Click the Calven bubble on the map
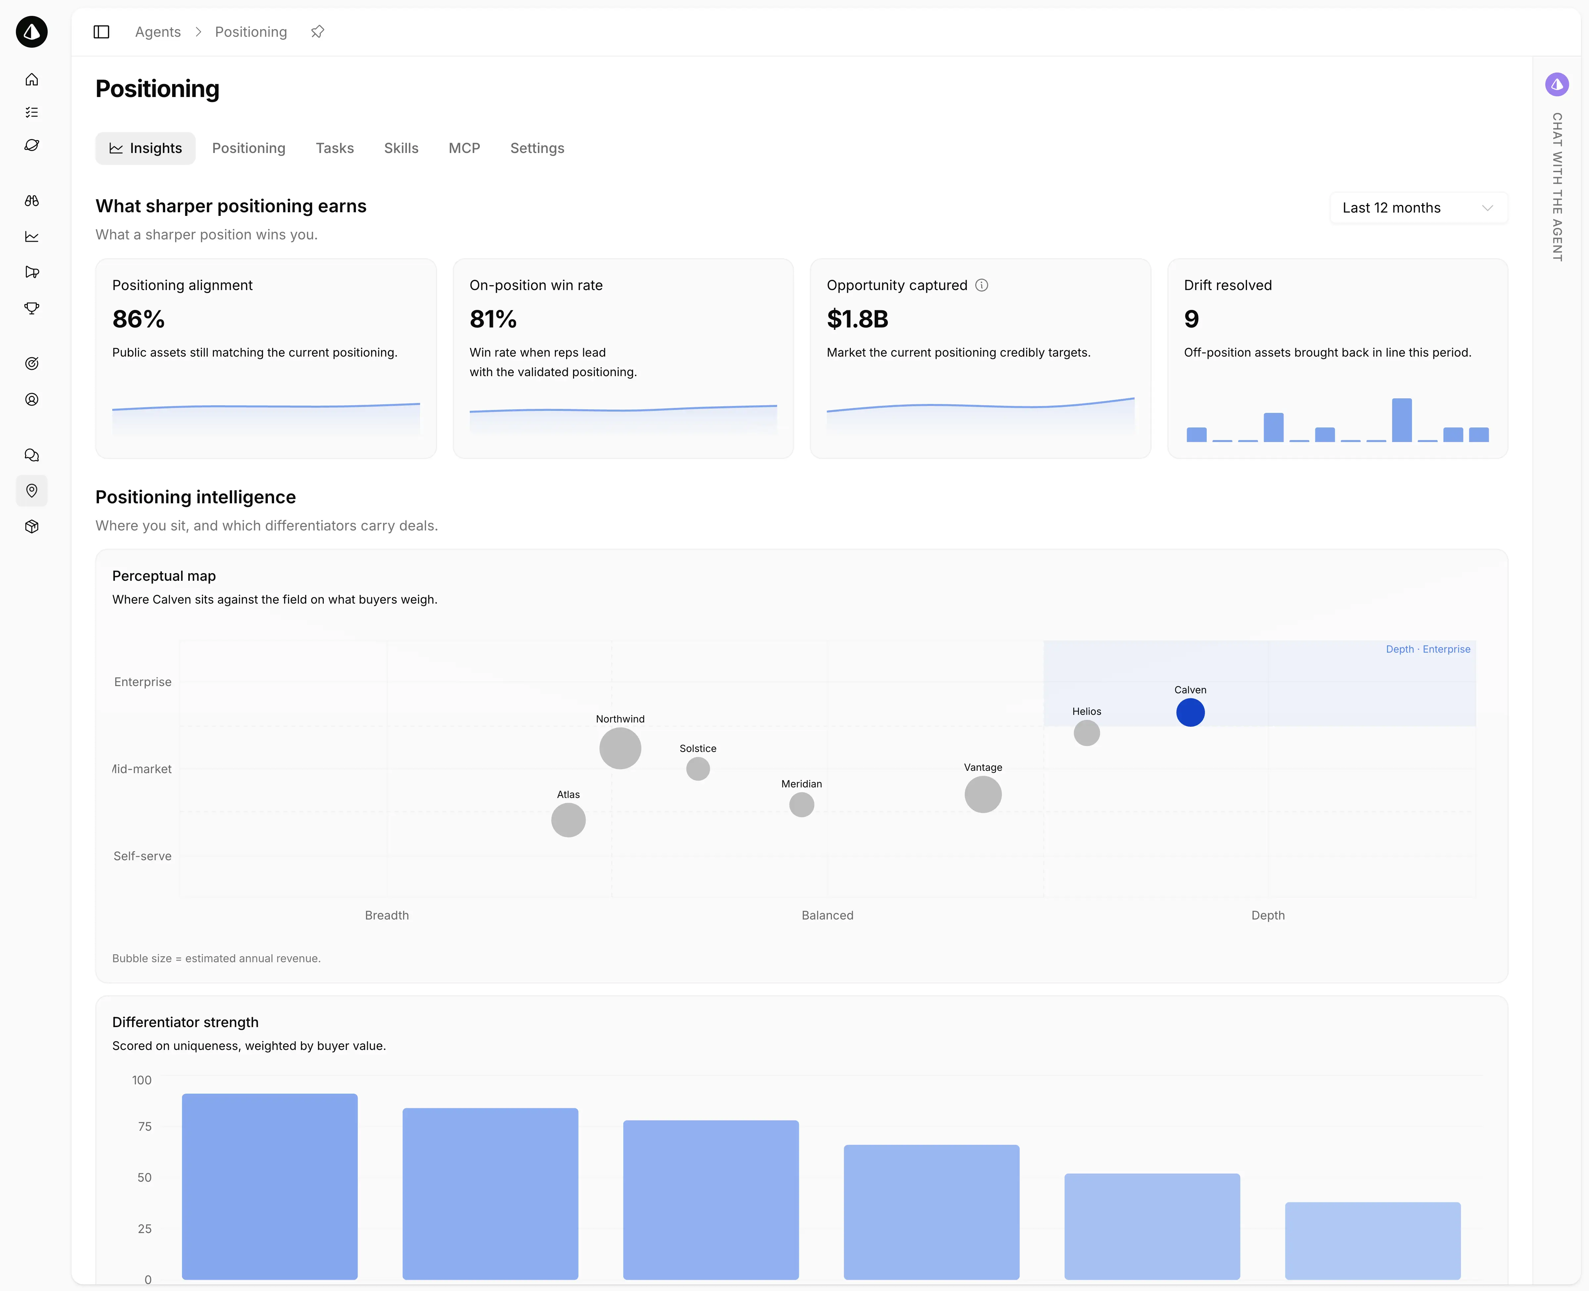This screenshot has height=1291, width=1589. (1190, 713)
